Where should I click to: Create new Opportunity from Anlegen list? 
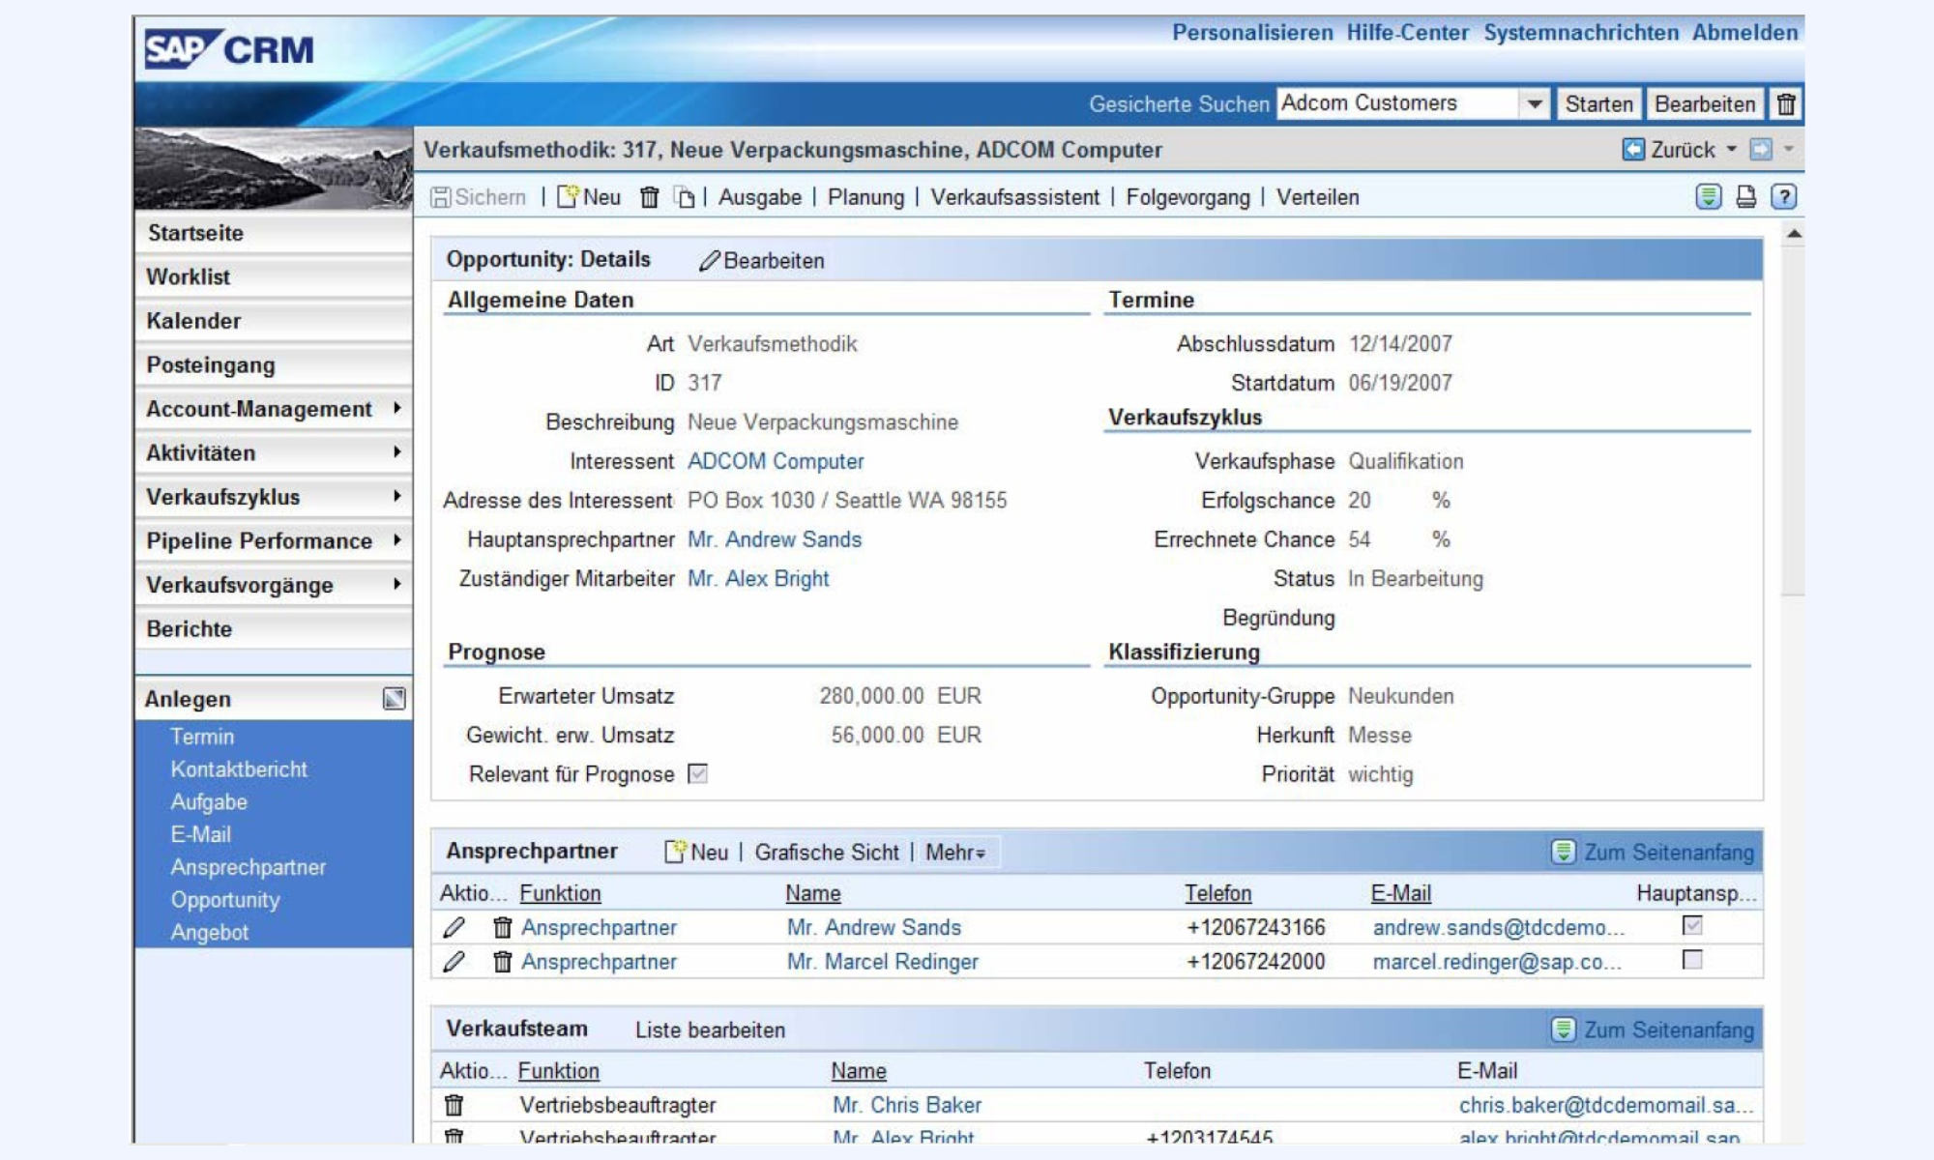click(225, 900)
